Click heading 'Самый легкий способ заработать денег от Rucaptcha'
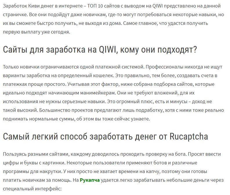The image size is (230, 195). coord(105,136)
